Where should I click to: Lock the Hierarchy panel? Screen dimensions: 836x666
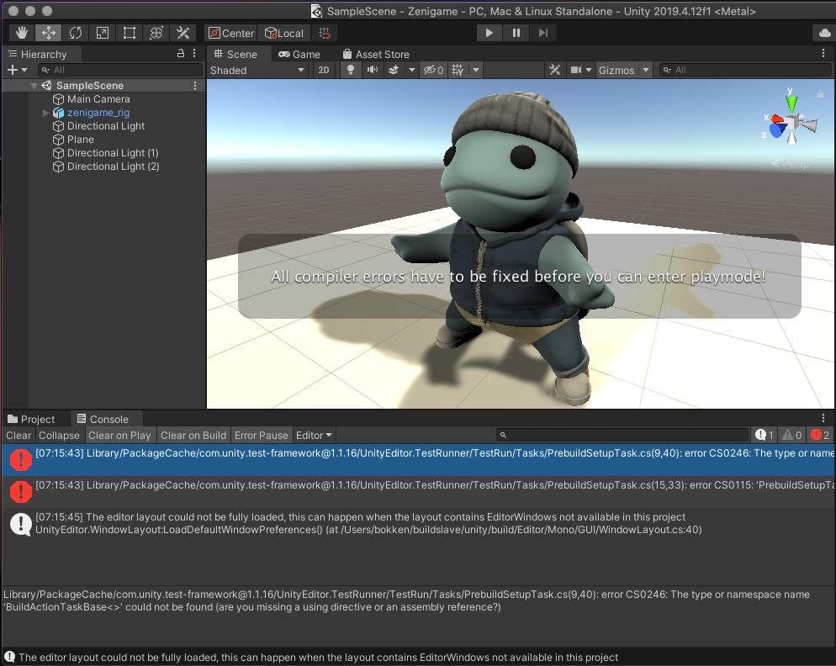(181, 54)
